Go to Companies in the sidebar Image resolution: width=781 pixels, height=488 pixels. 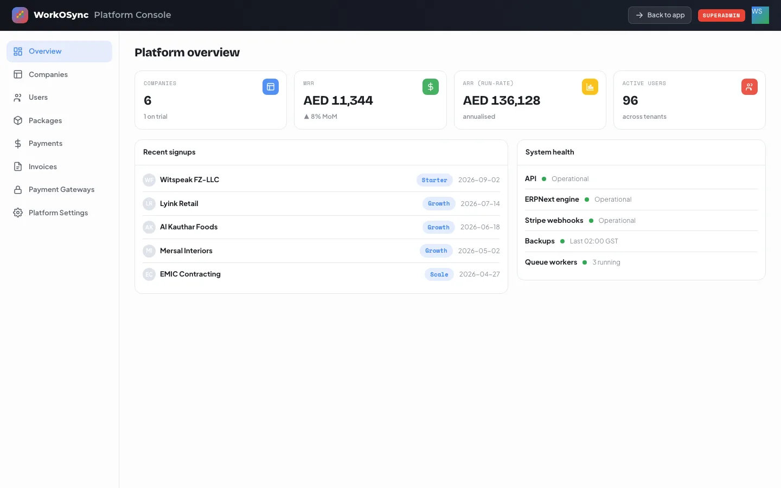(x=59, y=74)
